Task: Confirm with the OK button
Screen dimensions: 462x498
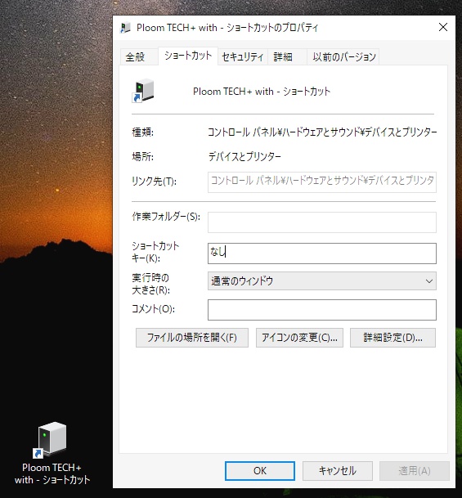Action: pyautogui.click(x=260, y=471)
